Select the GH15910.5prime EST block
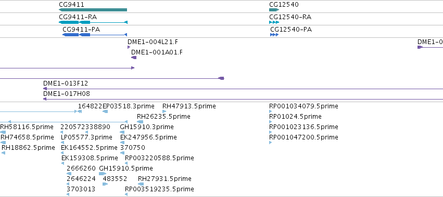 click(103, 174)
